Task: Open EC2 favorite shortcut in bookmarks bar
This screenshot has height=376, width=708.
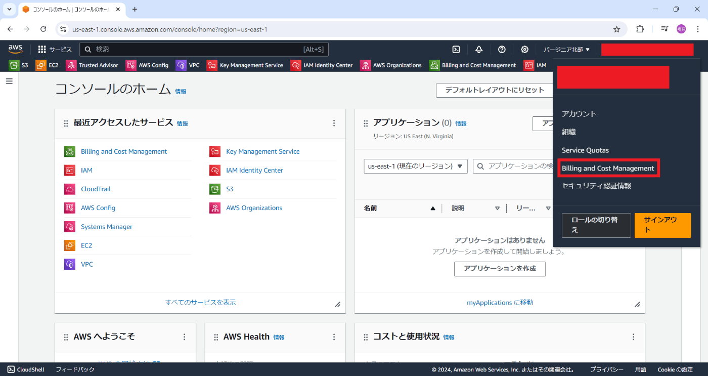Action: coord(47,65)
